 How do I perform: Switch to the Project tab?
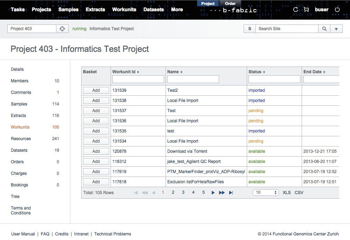tap(208, 4)
